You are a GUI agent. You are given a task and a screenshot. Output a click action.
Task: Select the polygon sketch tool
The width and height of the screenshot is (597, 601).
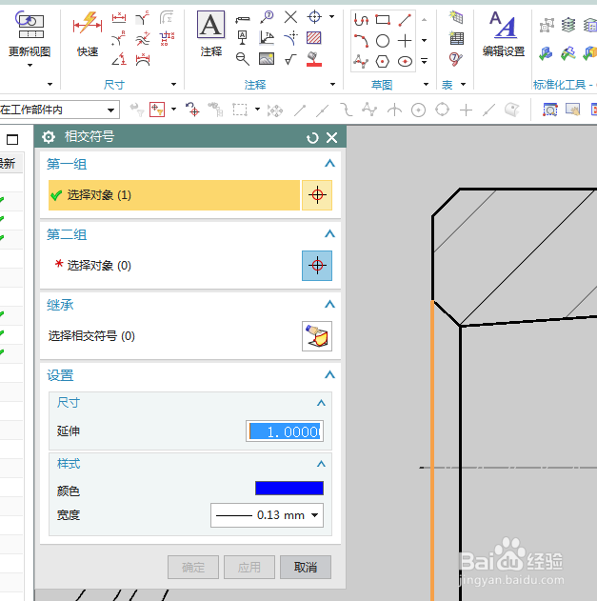(383, 61)
